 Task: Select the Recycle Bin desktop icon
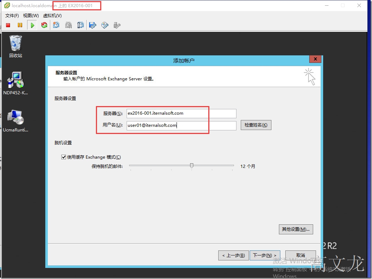[x=16, y=46]
